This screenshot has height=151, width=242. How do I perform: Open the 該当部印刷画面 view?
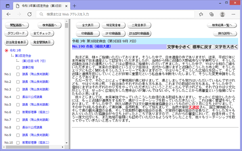[x=139, y=33]
